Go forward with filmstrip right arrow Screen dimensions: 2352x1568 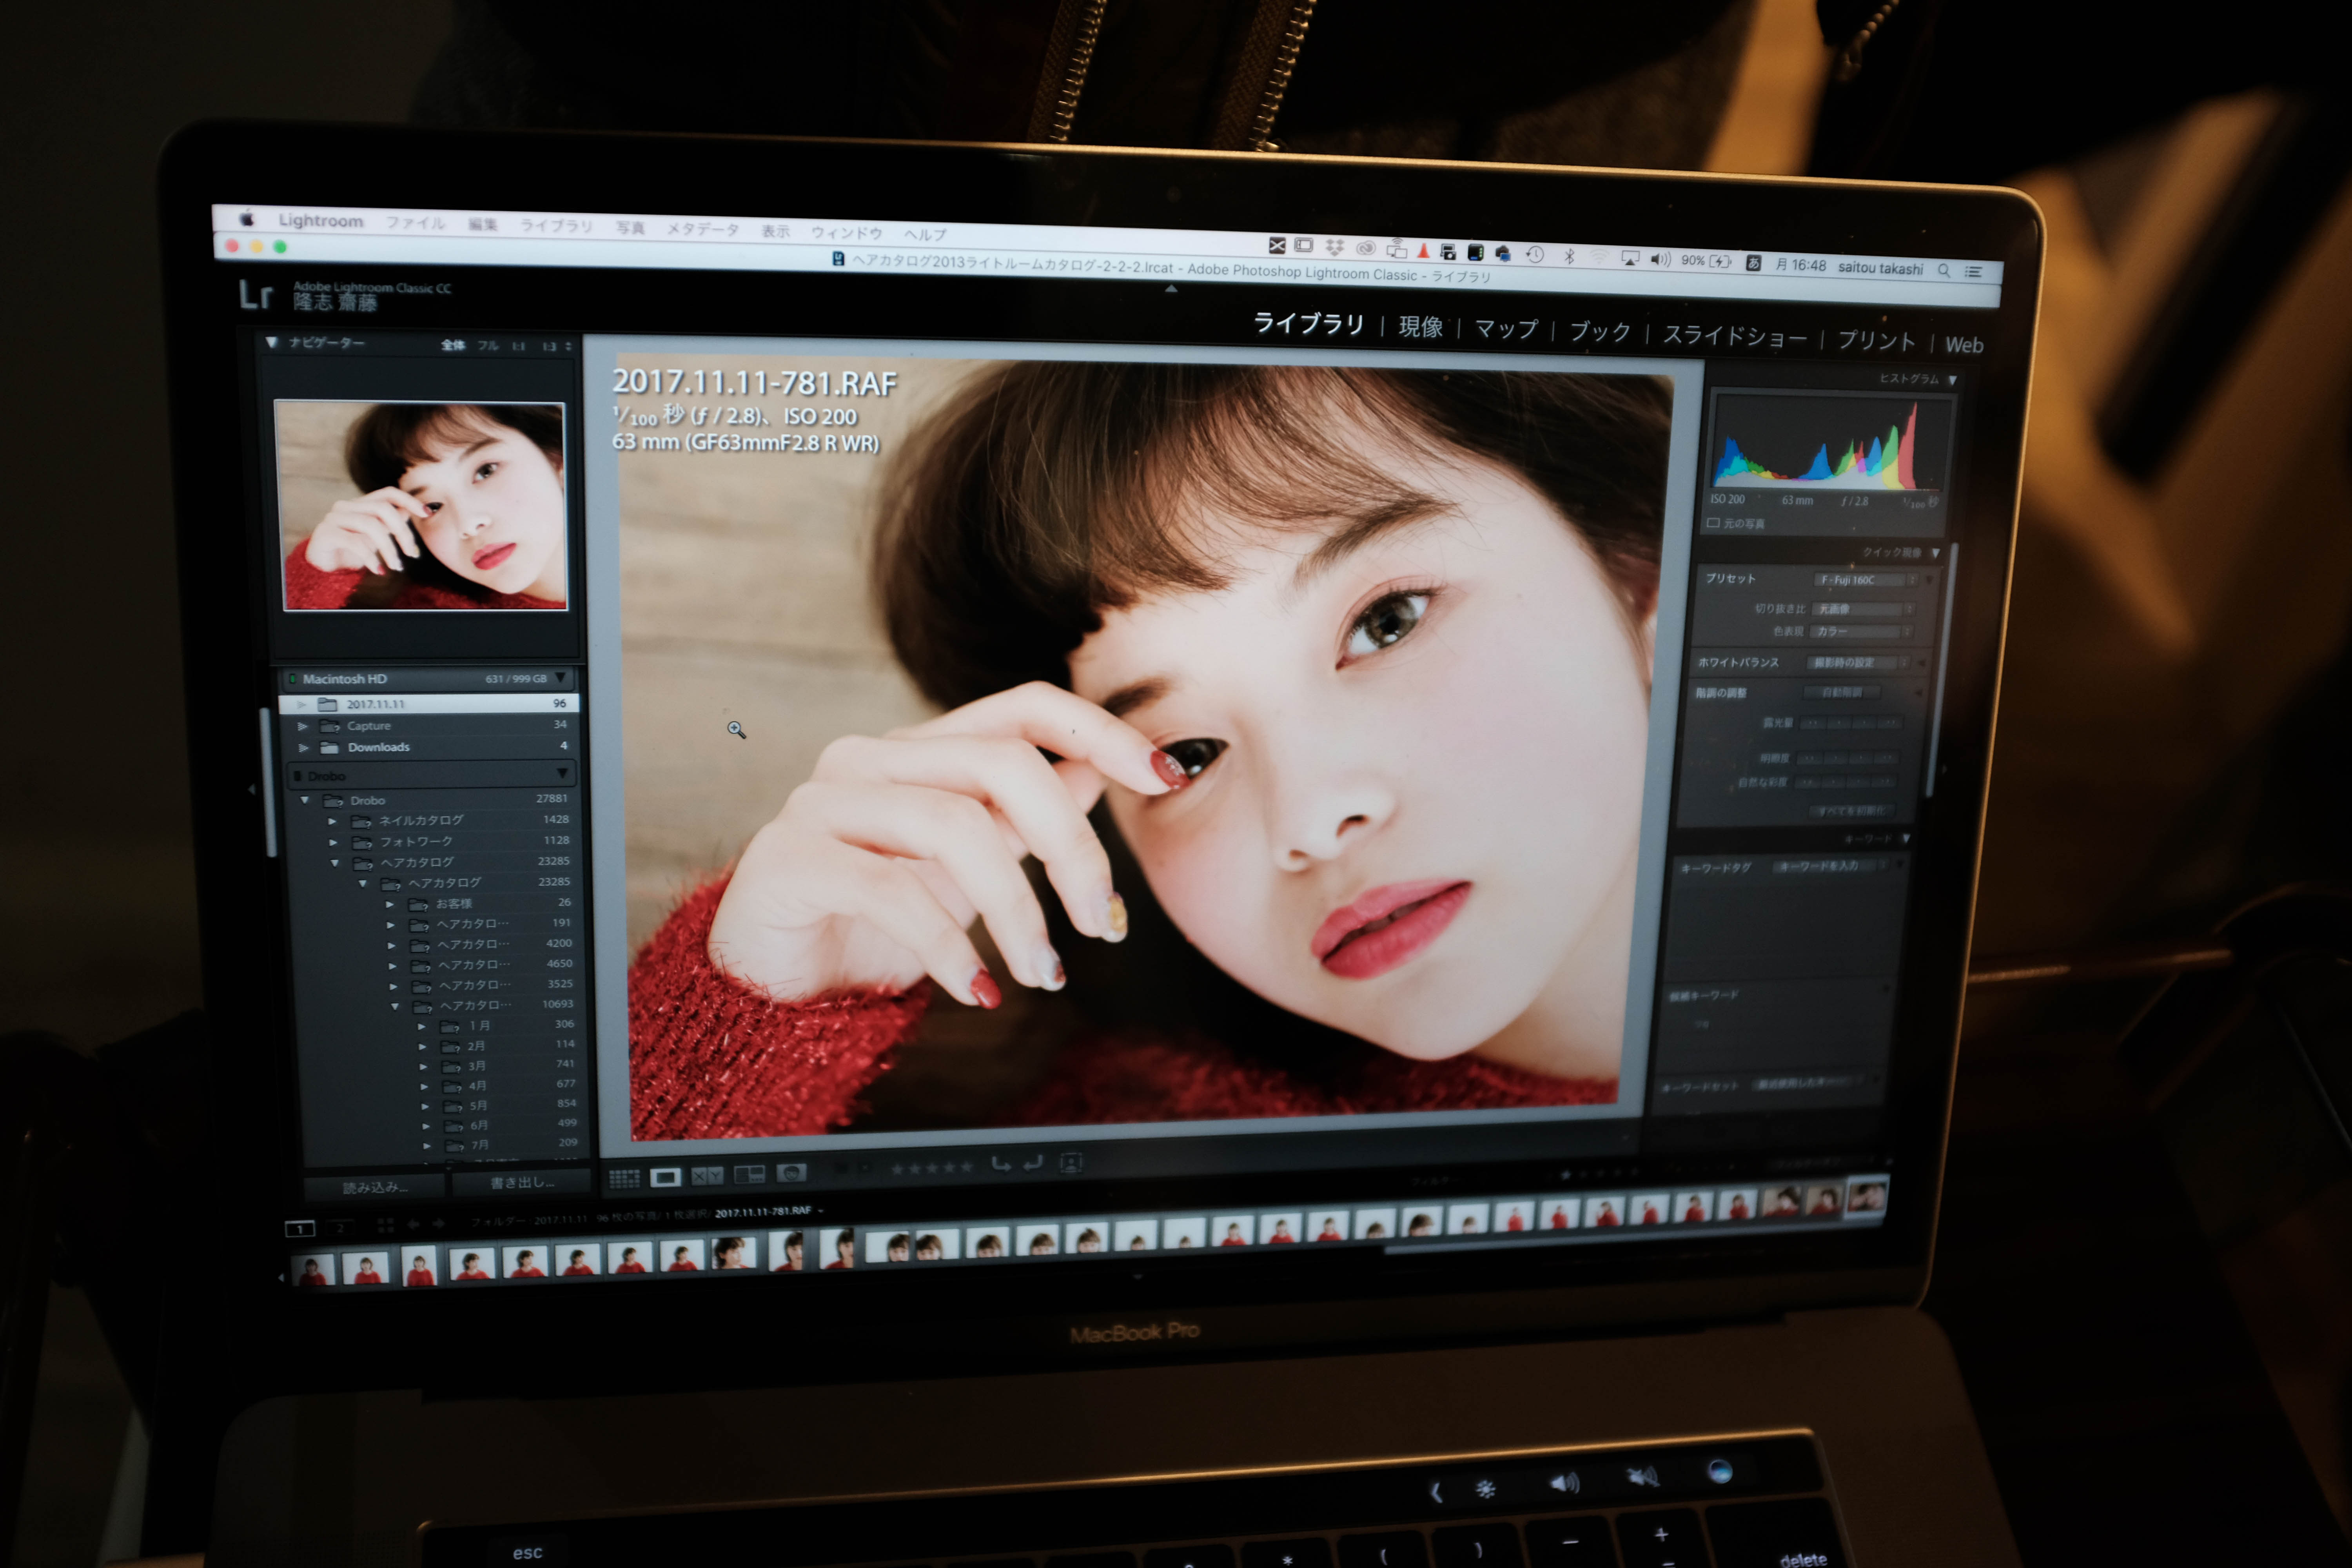pos(439,1223)
